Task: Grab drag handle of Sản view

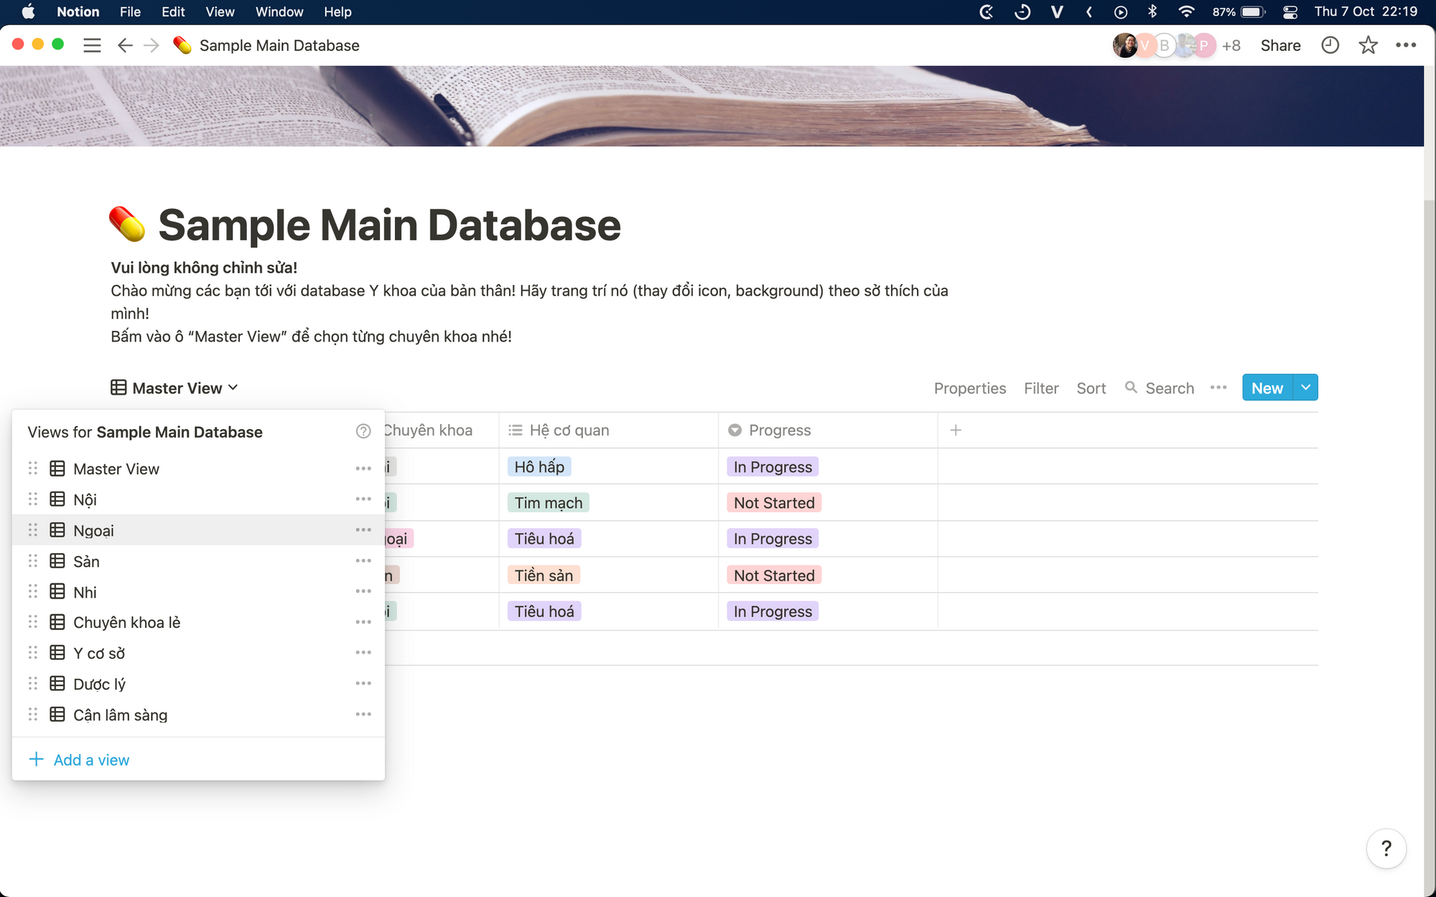Action: click(33, 561)
